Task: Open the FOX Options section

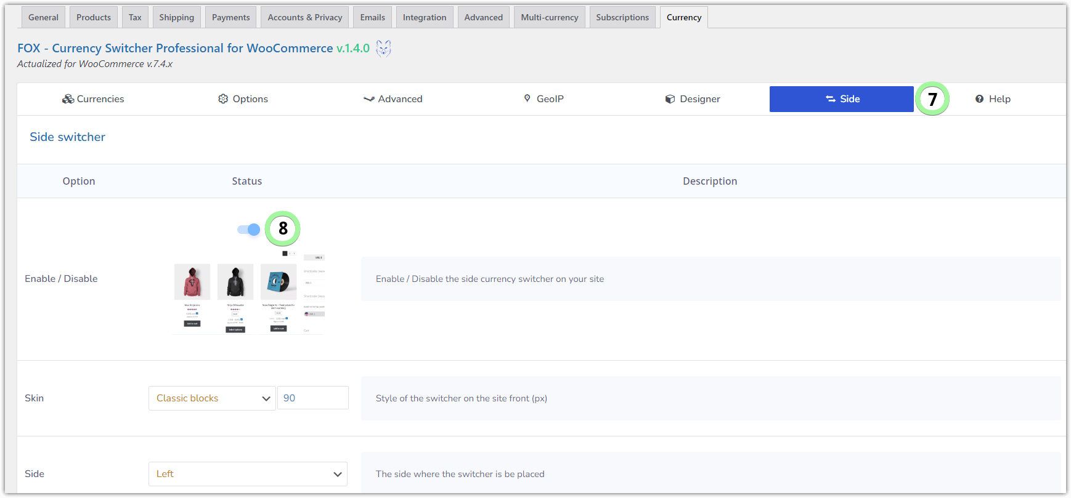Action: (243, 99)
